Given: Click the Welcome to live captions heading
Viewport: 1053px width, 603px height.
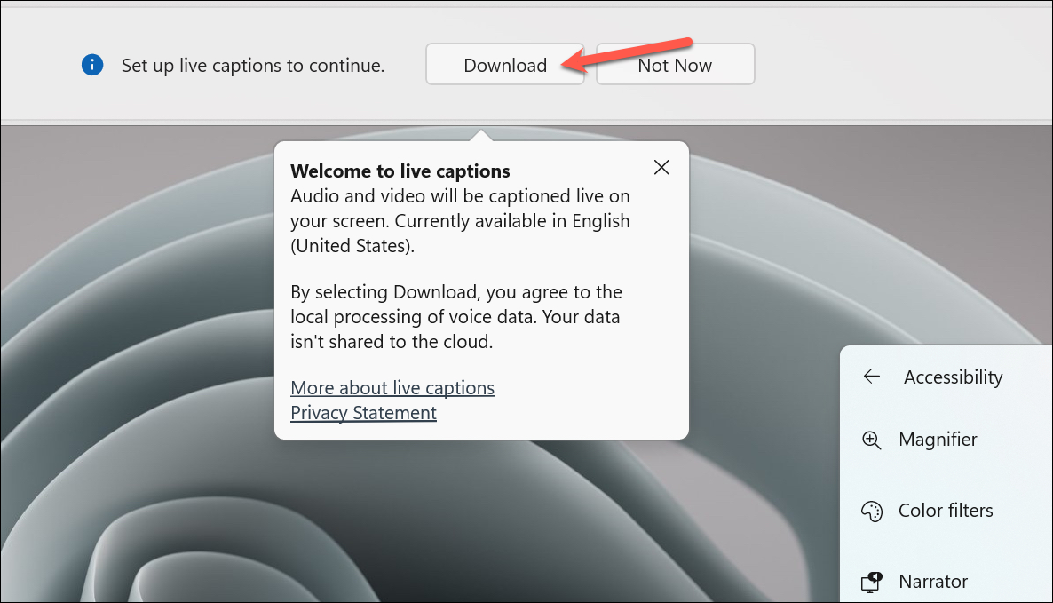Looking at the screenshot, I should pos(400,171).
